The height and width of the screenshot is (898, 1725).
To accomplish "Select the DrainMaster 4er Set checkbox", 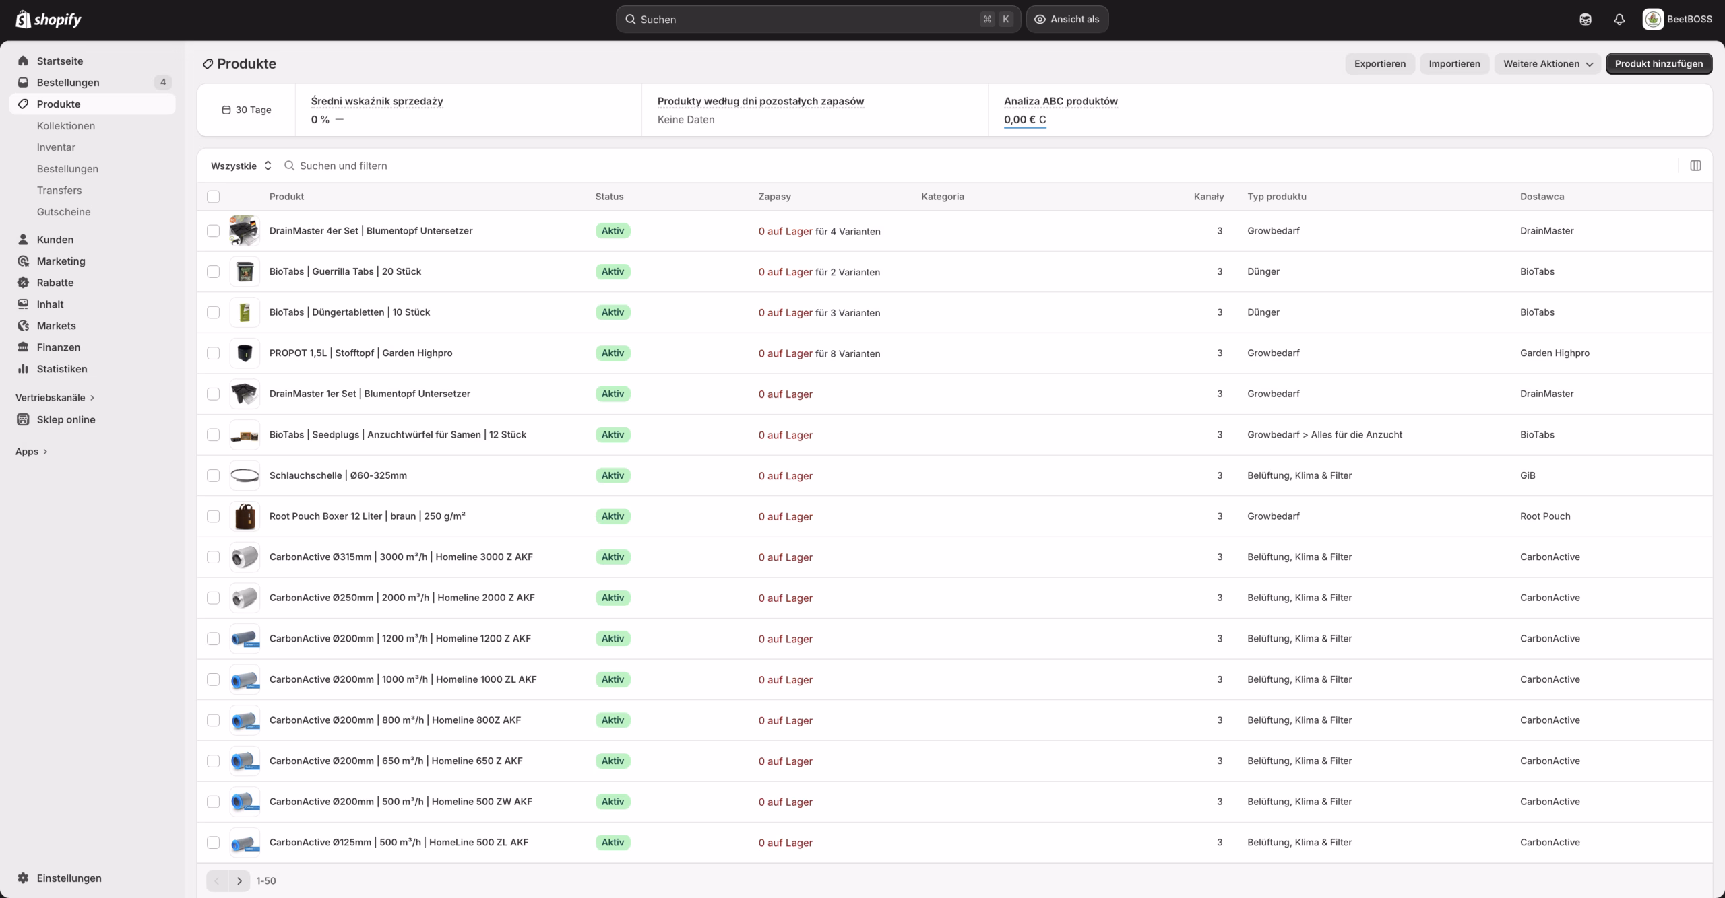I will 213,231.
